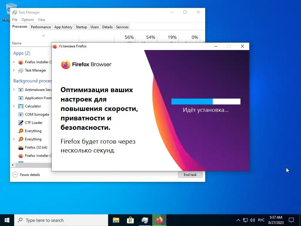Close the Firefox installer window
This screenshot has width=301, height=226.
point(243,46)
